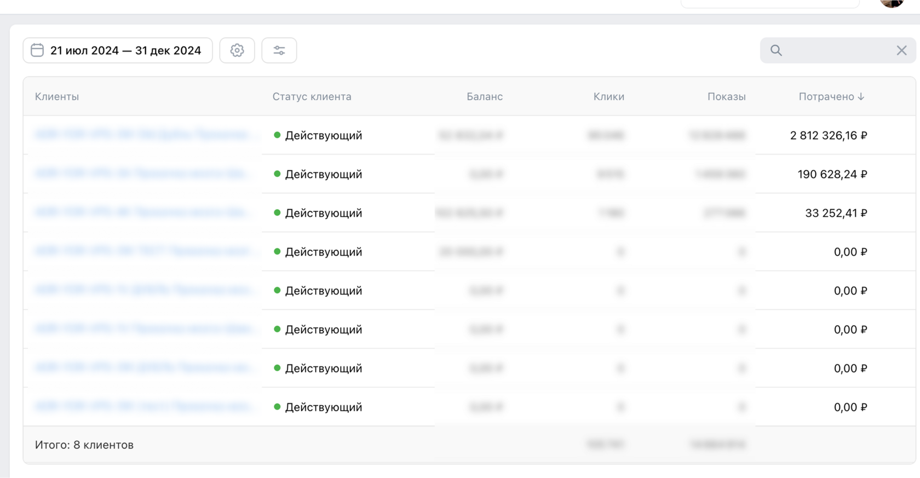Open client link with 33 252,41 ₽ spent
920x478 pixels.
point(141,212)
